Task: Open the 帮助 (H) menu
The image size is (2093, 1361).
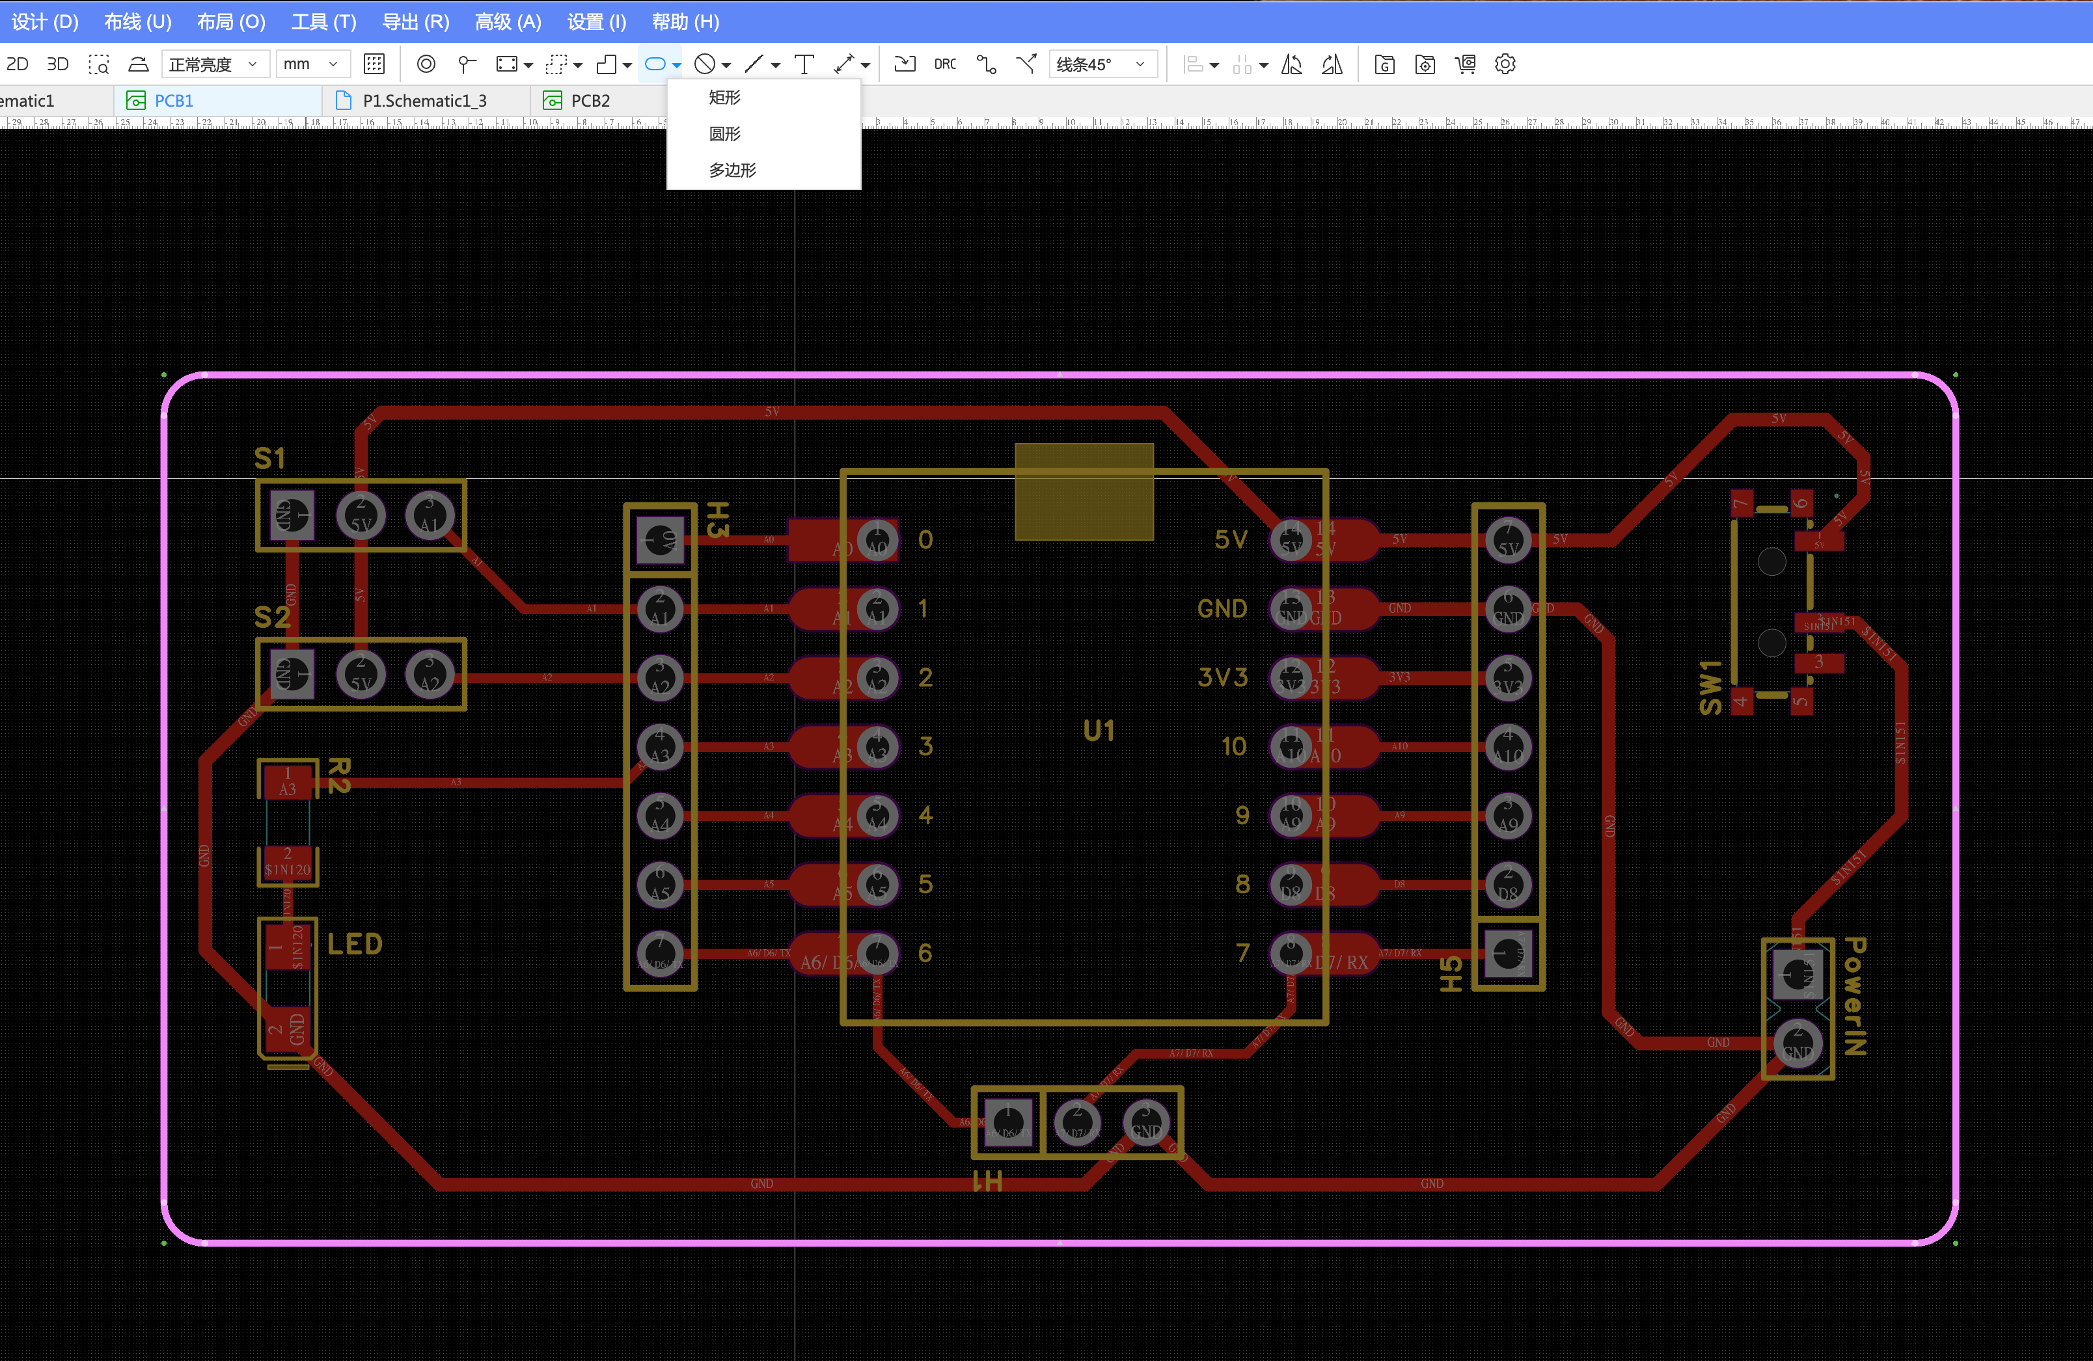Action: (686, 21)
